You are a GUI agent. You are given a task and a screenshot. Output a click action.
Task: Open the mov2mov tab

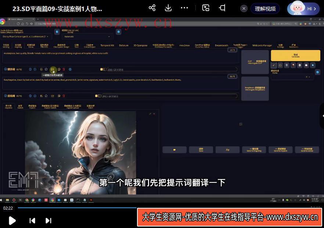pos(184,46)
